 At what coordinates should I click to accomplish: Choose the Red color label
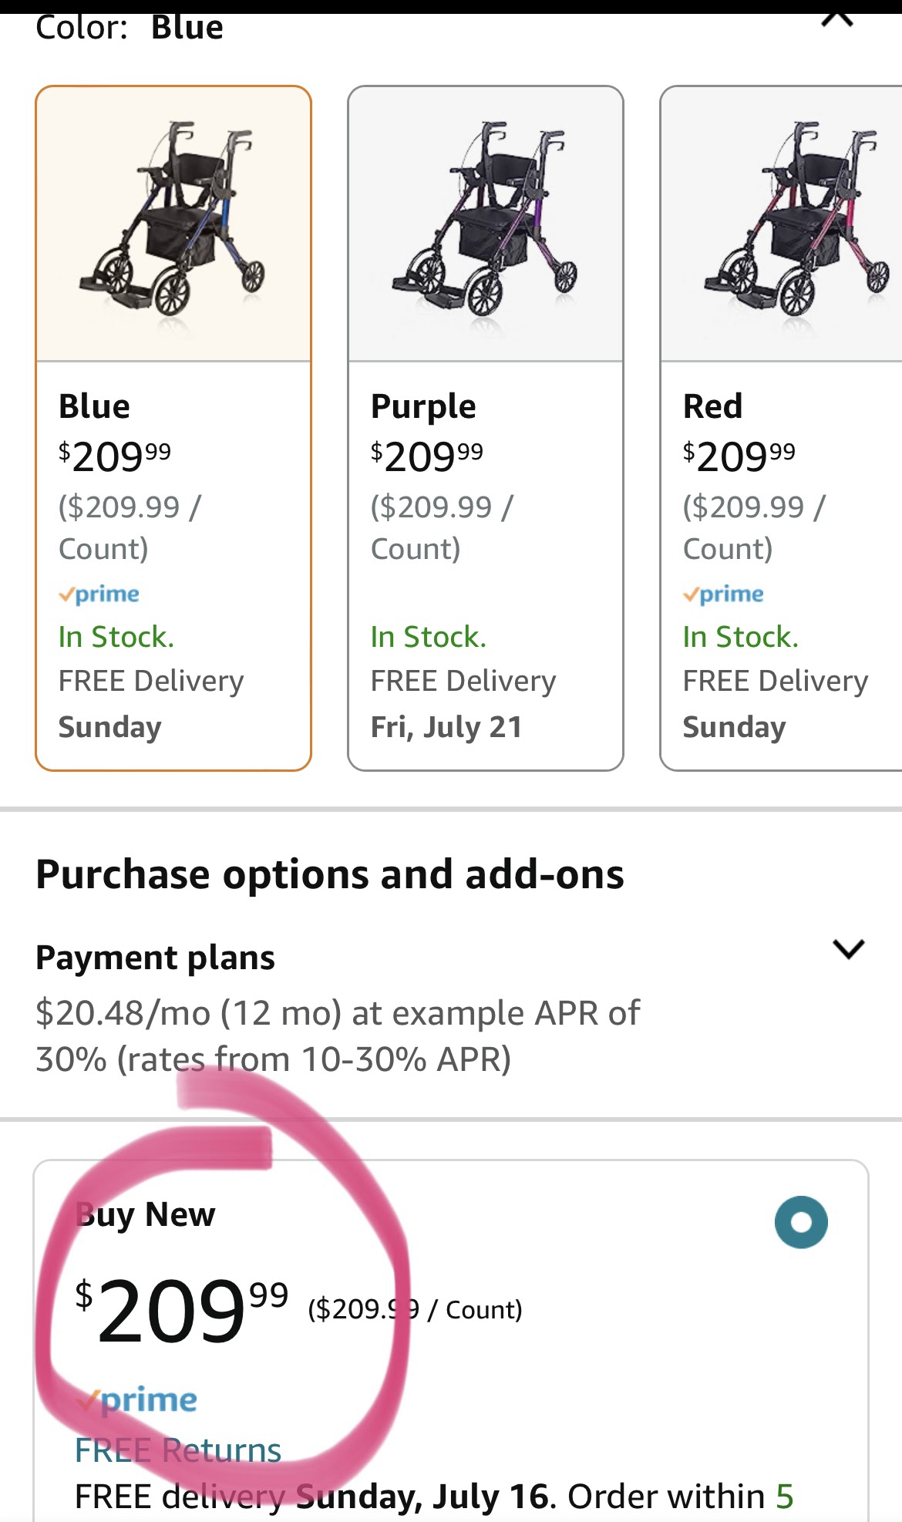(712, 406)
